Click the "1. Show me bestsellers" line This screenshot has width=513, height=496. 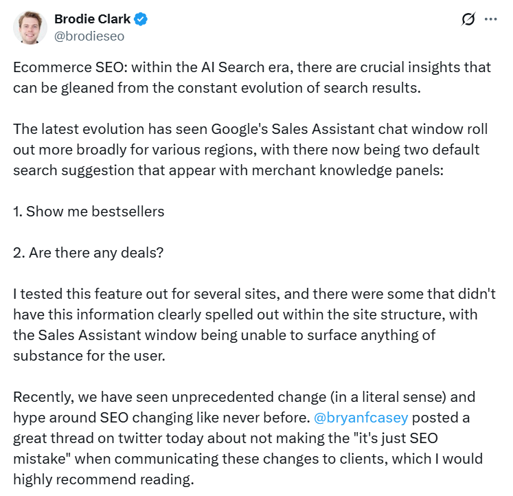pos(89,211)
